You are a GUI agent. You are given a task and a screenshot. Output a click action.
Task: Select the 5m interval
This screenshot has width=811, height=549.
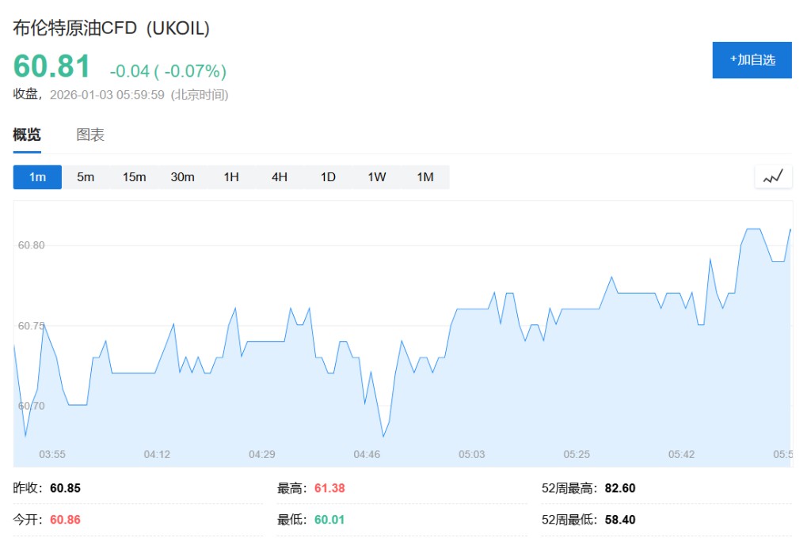click(x=86, y=177)
